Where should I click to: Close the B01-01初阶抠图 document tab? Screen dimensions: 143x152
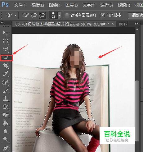[x=113, y=24]
